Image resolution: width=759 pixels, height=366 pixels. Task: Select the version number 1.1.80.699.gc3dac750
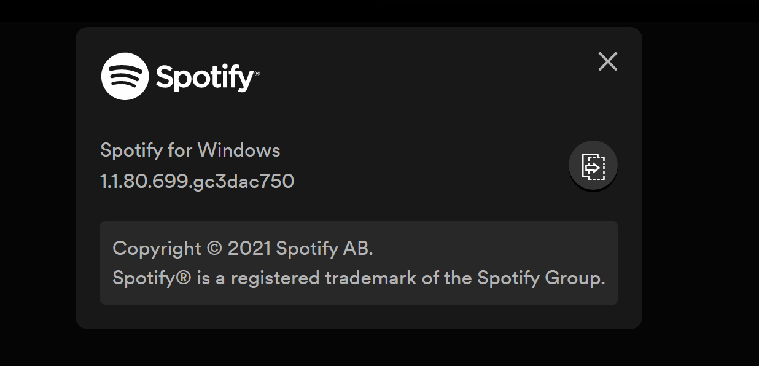click(197, 182)
